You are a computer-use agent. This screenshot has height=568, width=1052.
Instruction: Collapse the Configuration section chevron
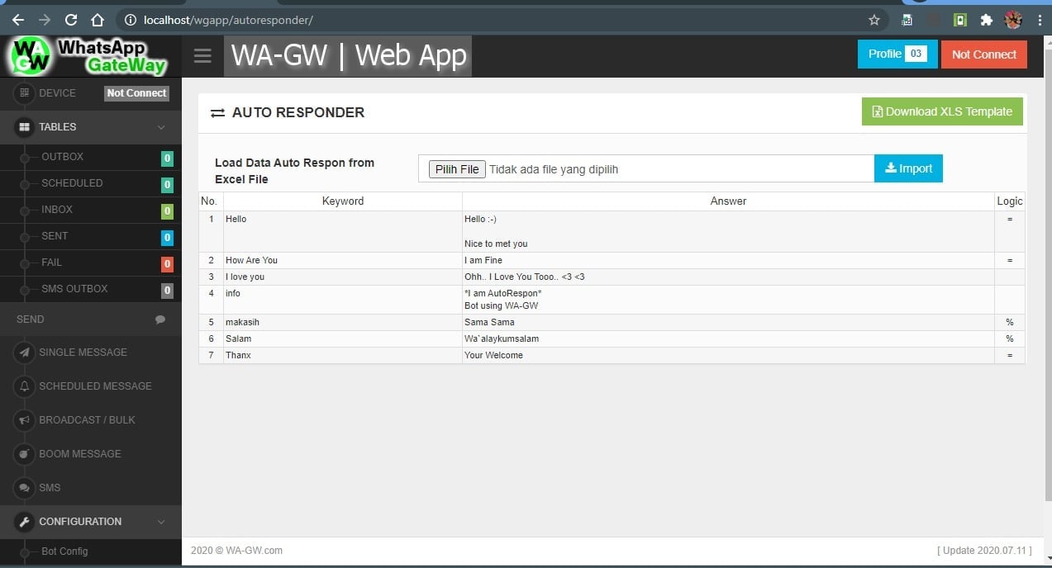[161, 522]
